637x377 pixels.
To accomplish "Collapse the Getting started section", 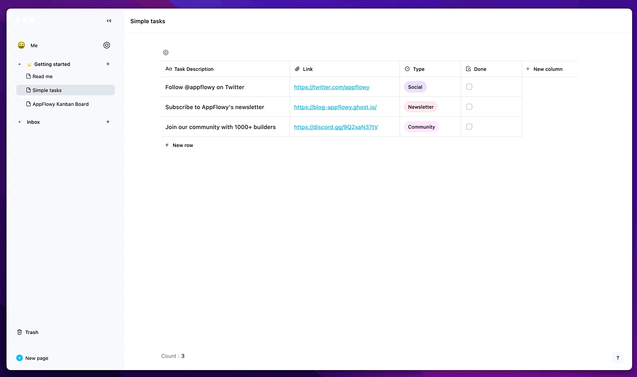I will [x=19, y=64].
